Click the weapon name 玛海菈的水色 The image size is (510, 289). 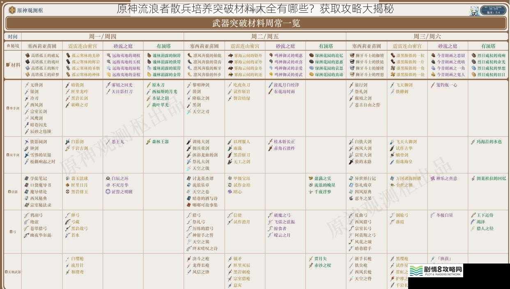(x=489, y=142)
